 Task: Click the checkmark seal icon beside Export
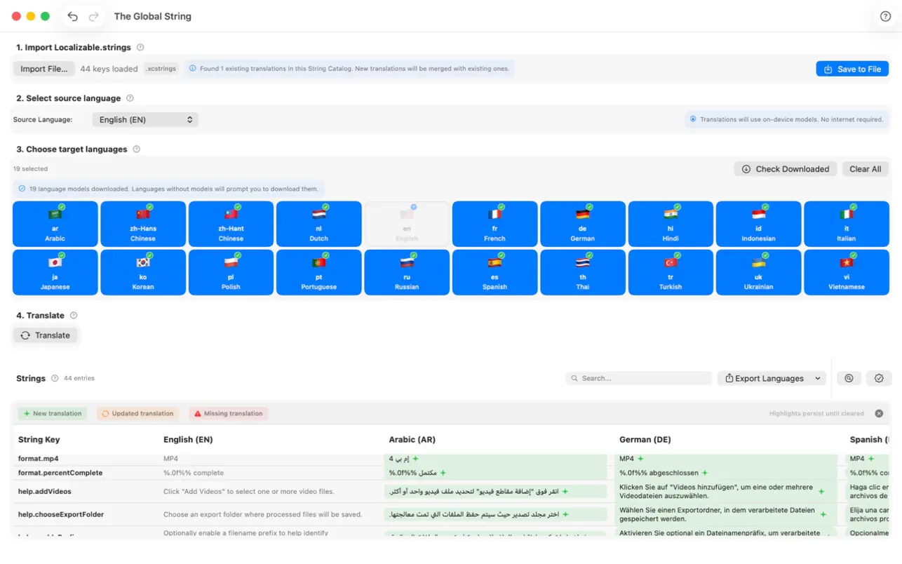tap(879, 378)
